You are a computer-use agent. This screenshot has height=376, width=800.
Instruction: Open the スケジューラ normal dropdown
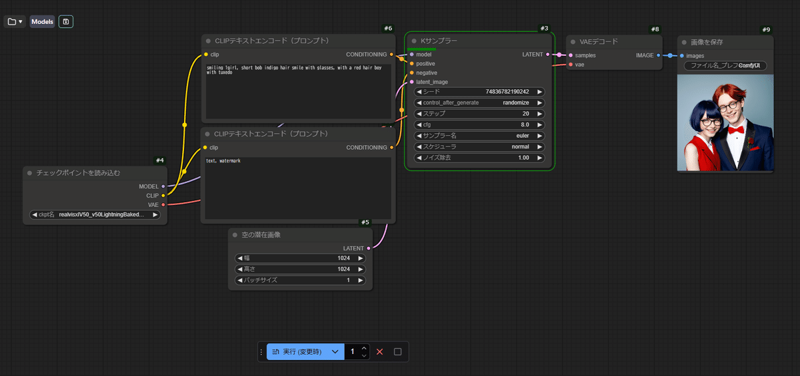click(x=479, y=146)
